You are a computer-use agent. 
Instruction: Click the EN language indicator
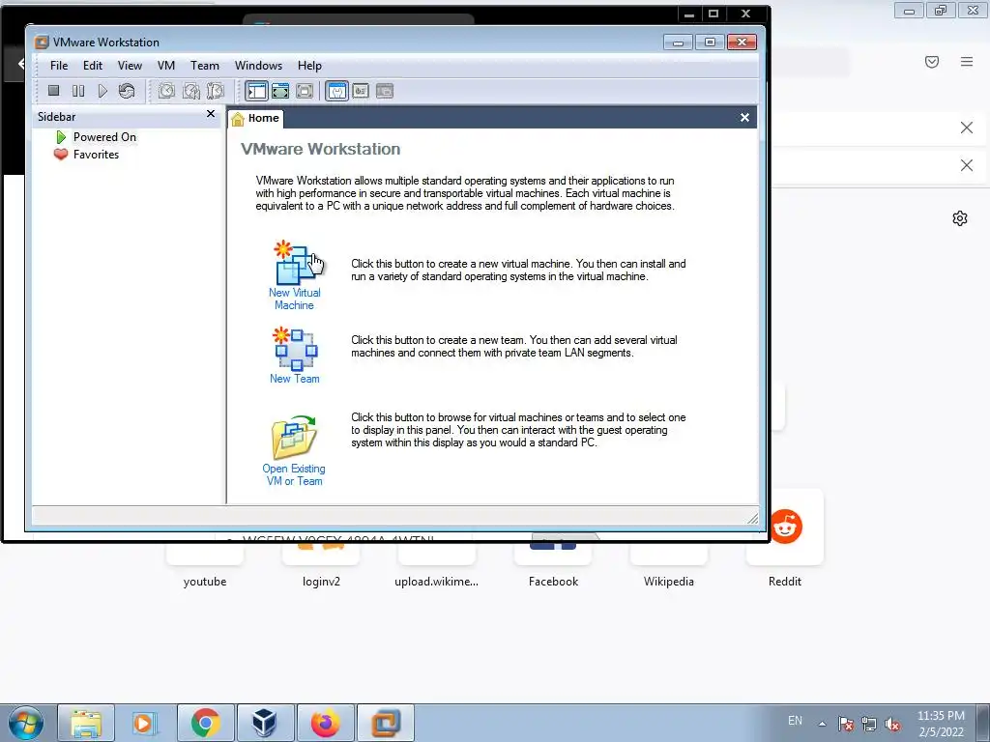[795, 721]
